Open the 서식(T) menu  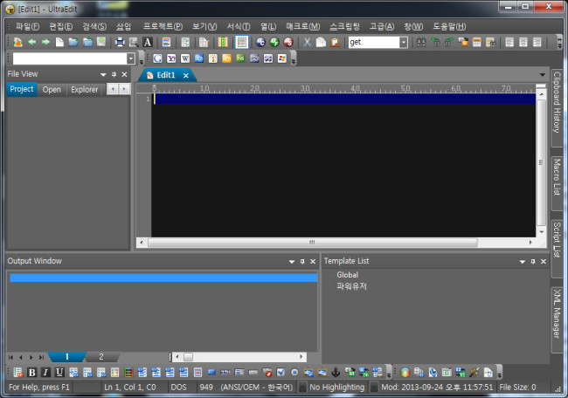tap(238, 26)
